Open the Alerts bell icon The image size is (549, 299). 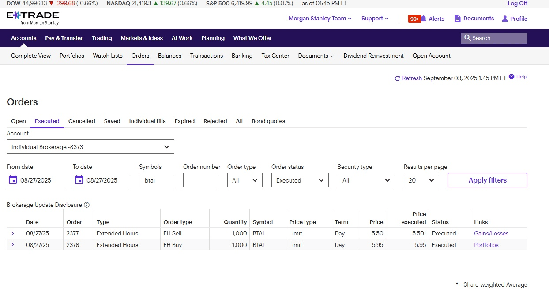coord(424,19)
